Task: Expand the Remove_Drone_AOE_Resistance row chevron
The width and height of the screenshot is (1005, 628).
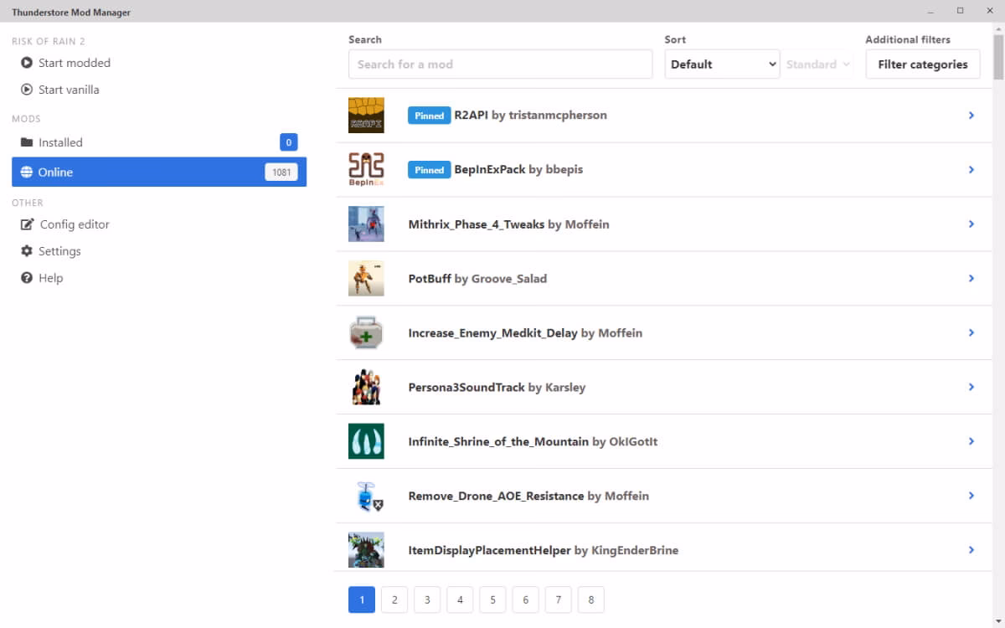Action: click(x=971, y=496)
